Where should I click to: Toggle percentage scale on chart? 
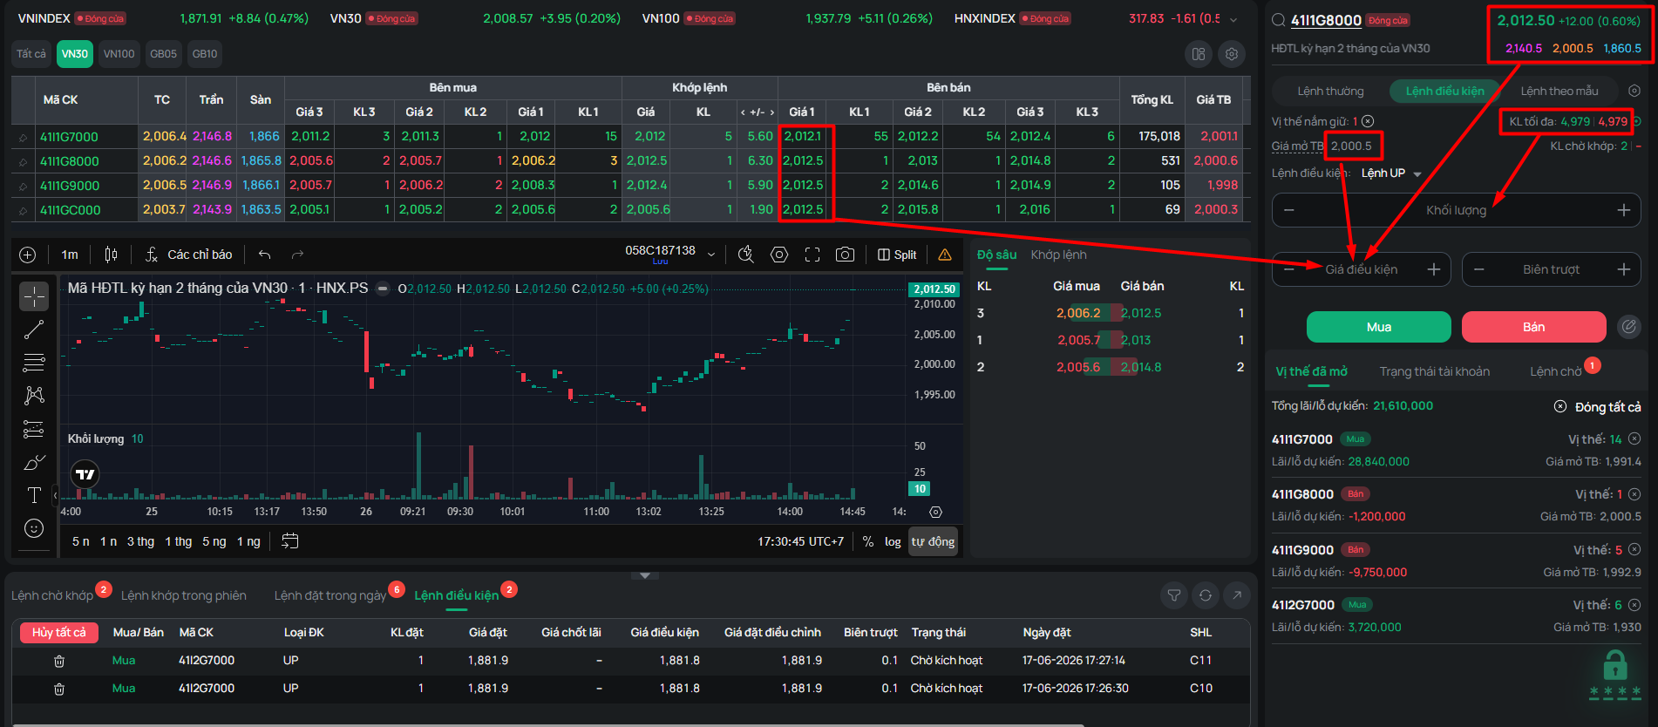pyautogui.click(x=868, y=541)
